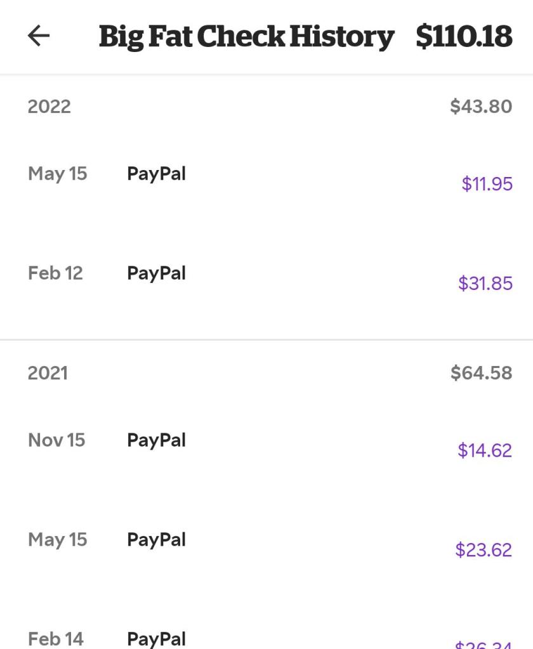The height and width of the screenshot is (649, 533).
Task: Open Feb 12 PayPal payment row
Action: (266, 278)
